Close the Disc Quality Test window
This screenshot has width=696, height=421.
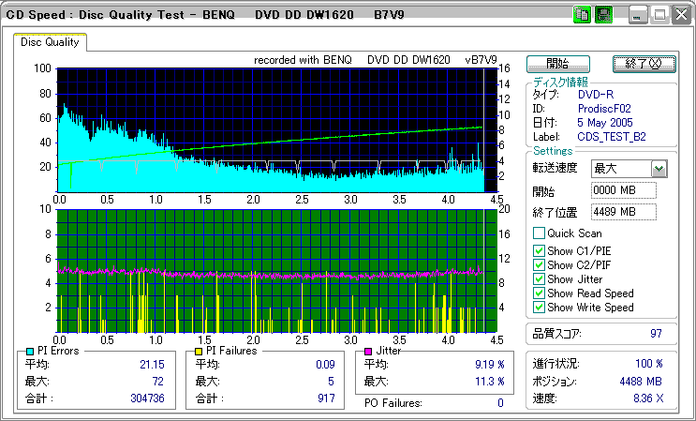[682, 15]
